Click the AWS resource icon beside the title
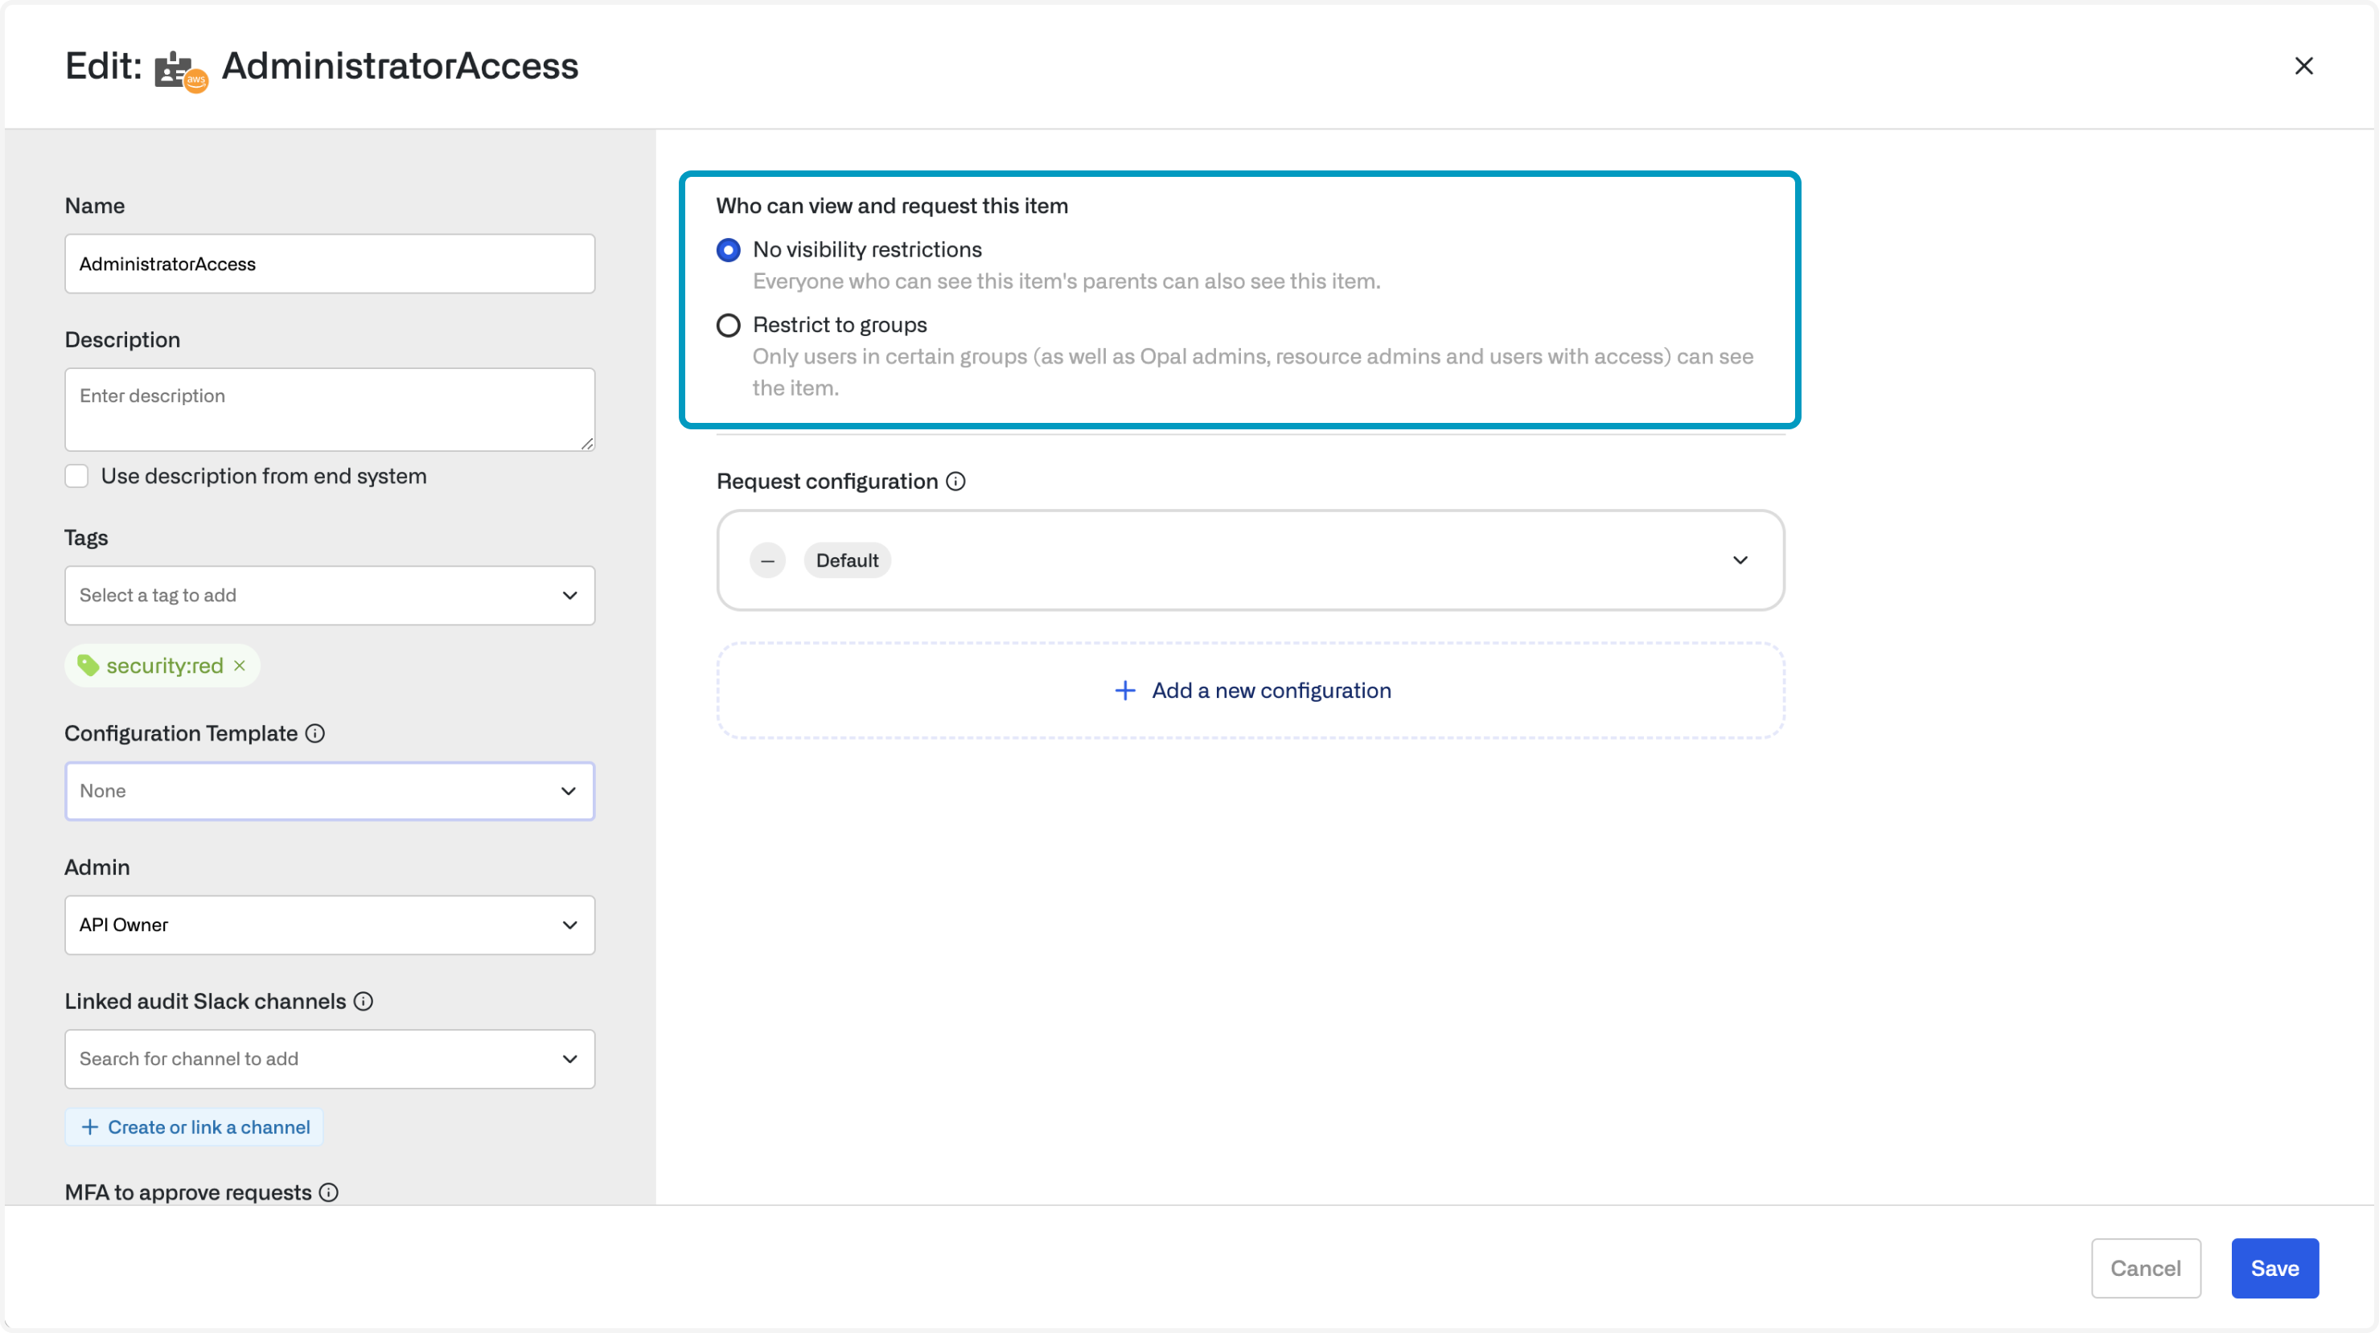This screenshot has height=1333, width=2379. tap(180, 70)
